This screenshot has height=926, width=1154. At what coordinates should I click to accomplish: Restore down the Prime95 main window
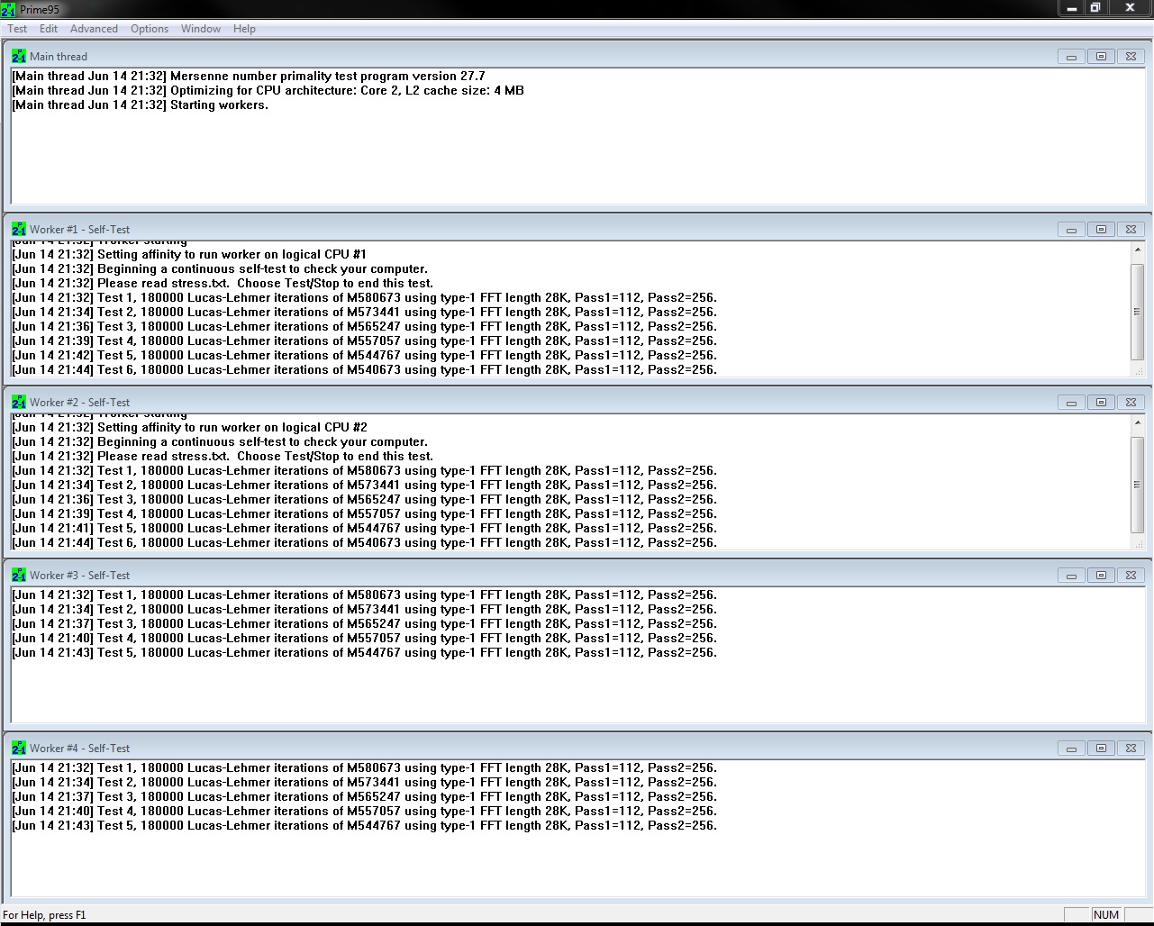coord(1095,8)
